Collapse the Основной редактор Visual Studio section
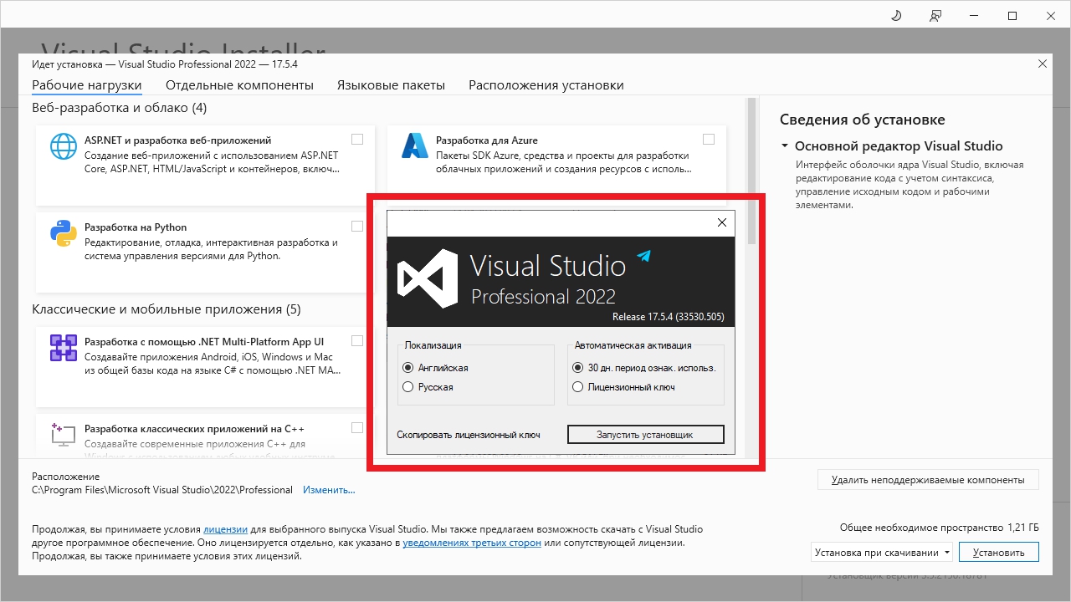Viewport: 1071px width, 602px height. 785,145
